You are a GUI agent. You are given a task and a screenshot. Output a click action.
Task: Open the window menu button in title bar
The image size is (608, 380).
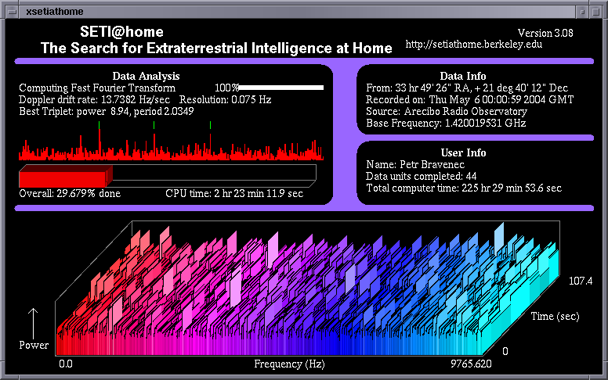[x=13, y=12]
